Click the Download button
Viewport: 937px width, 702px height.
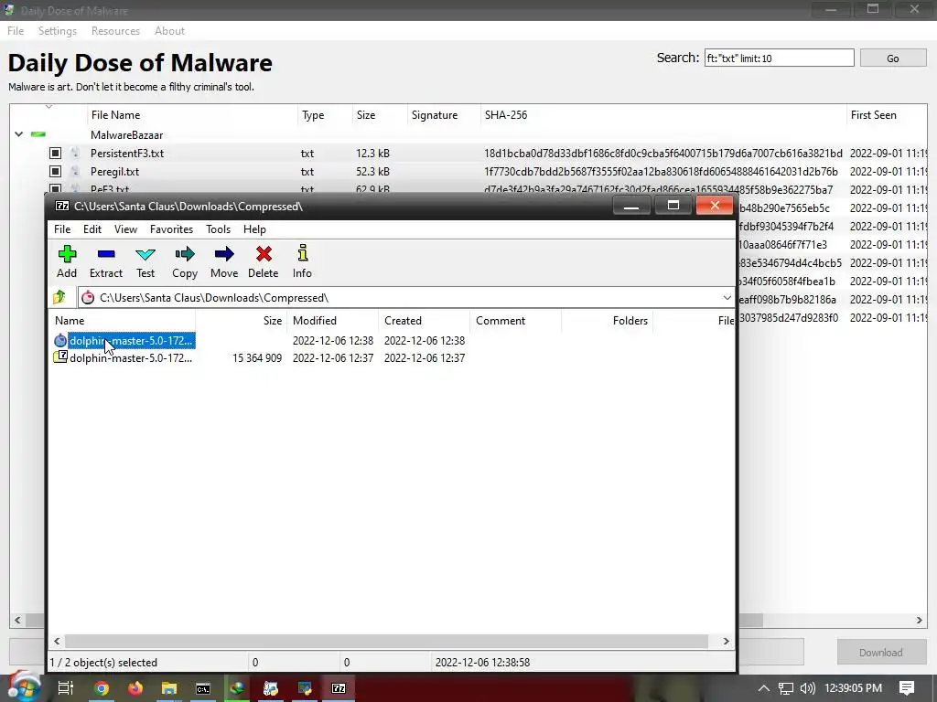click(881, 653)
